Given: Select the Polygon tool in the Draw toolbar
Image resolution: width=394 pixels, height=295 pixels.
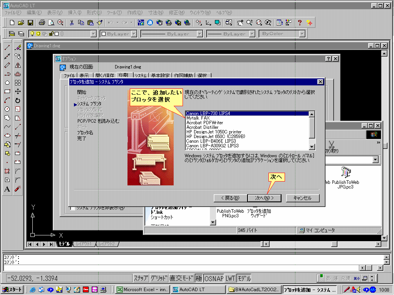Looking at the screenshot, I should click(x=7, y=83).
